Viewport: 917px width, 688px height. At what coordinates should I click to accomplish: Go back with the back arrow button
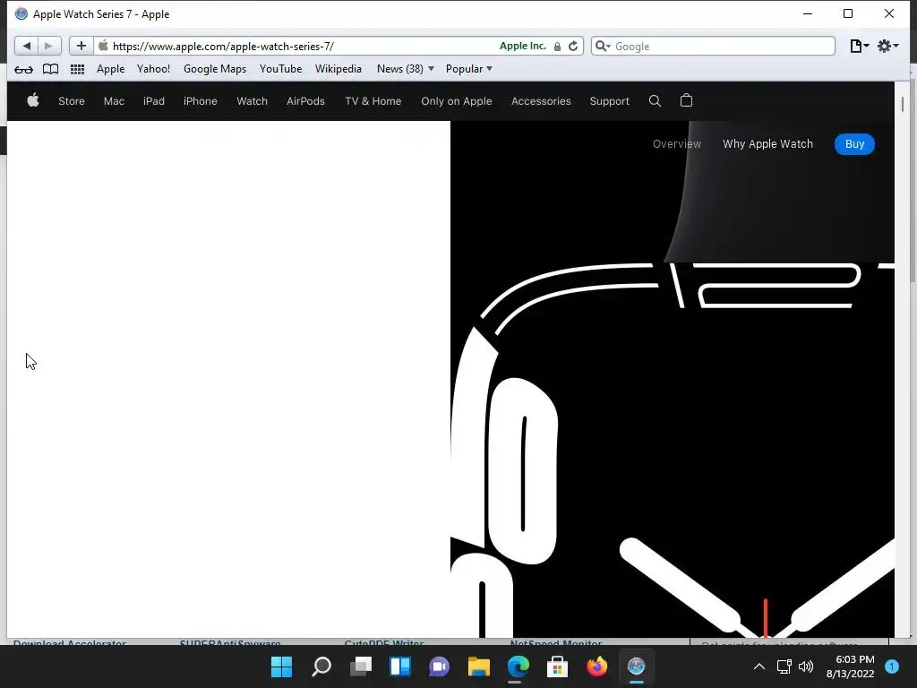click(26, 46)
